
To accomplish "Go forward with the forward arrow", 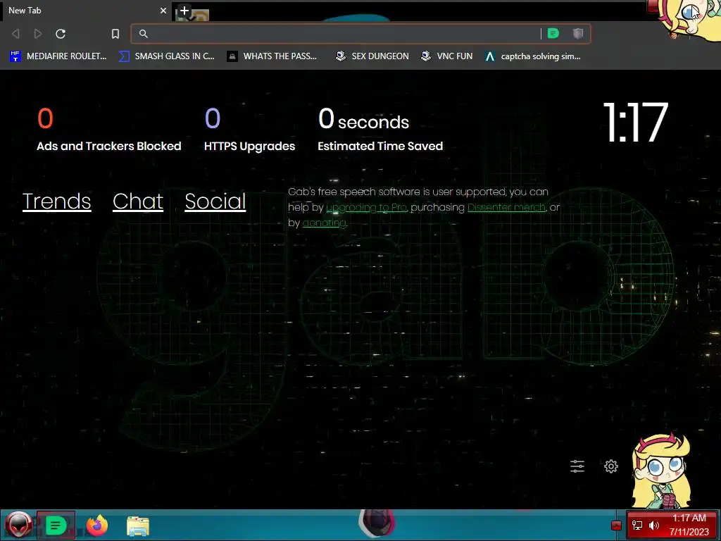I will (38, 34).
